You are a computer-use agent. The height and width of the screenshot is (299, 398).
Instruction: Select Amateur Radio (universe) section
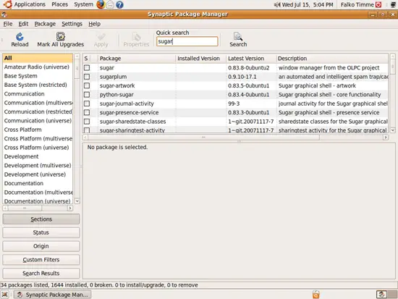pyautogui.click(x=38, y=67)
